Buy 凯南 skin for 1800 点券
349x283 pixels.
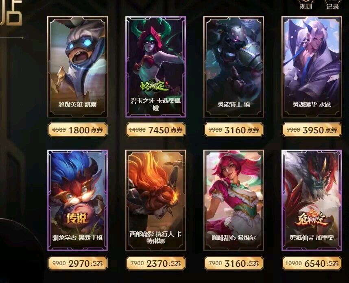coord(77,130)
